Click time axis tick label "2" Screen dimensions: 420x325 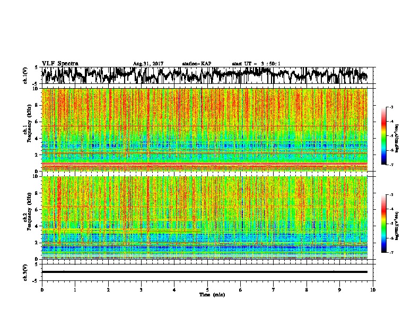pos(108,290)
